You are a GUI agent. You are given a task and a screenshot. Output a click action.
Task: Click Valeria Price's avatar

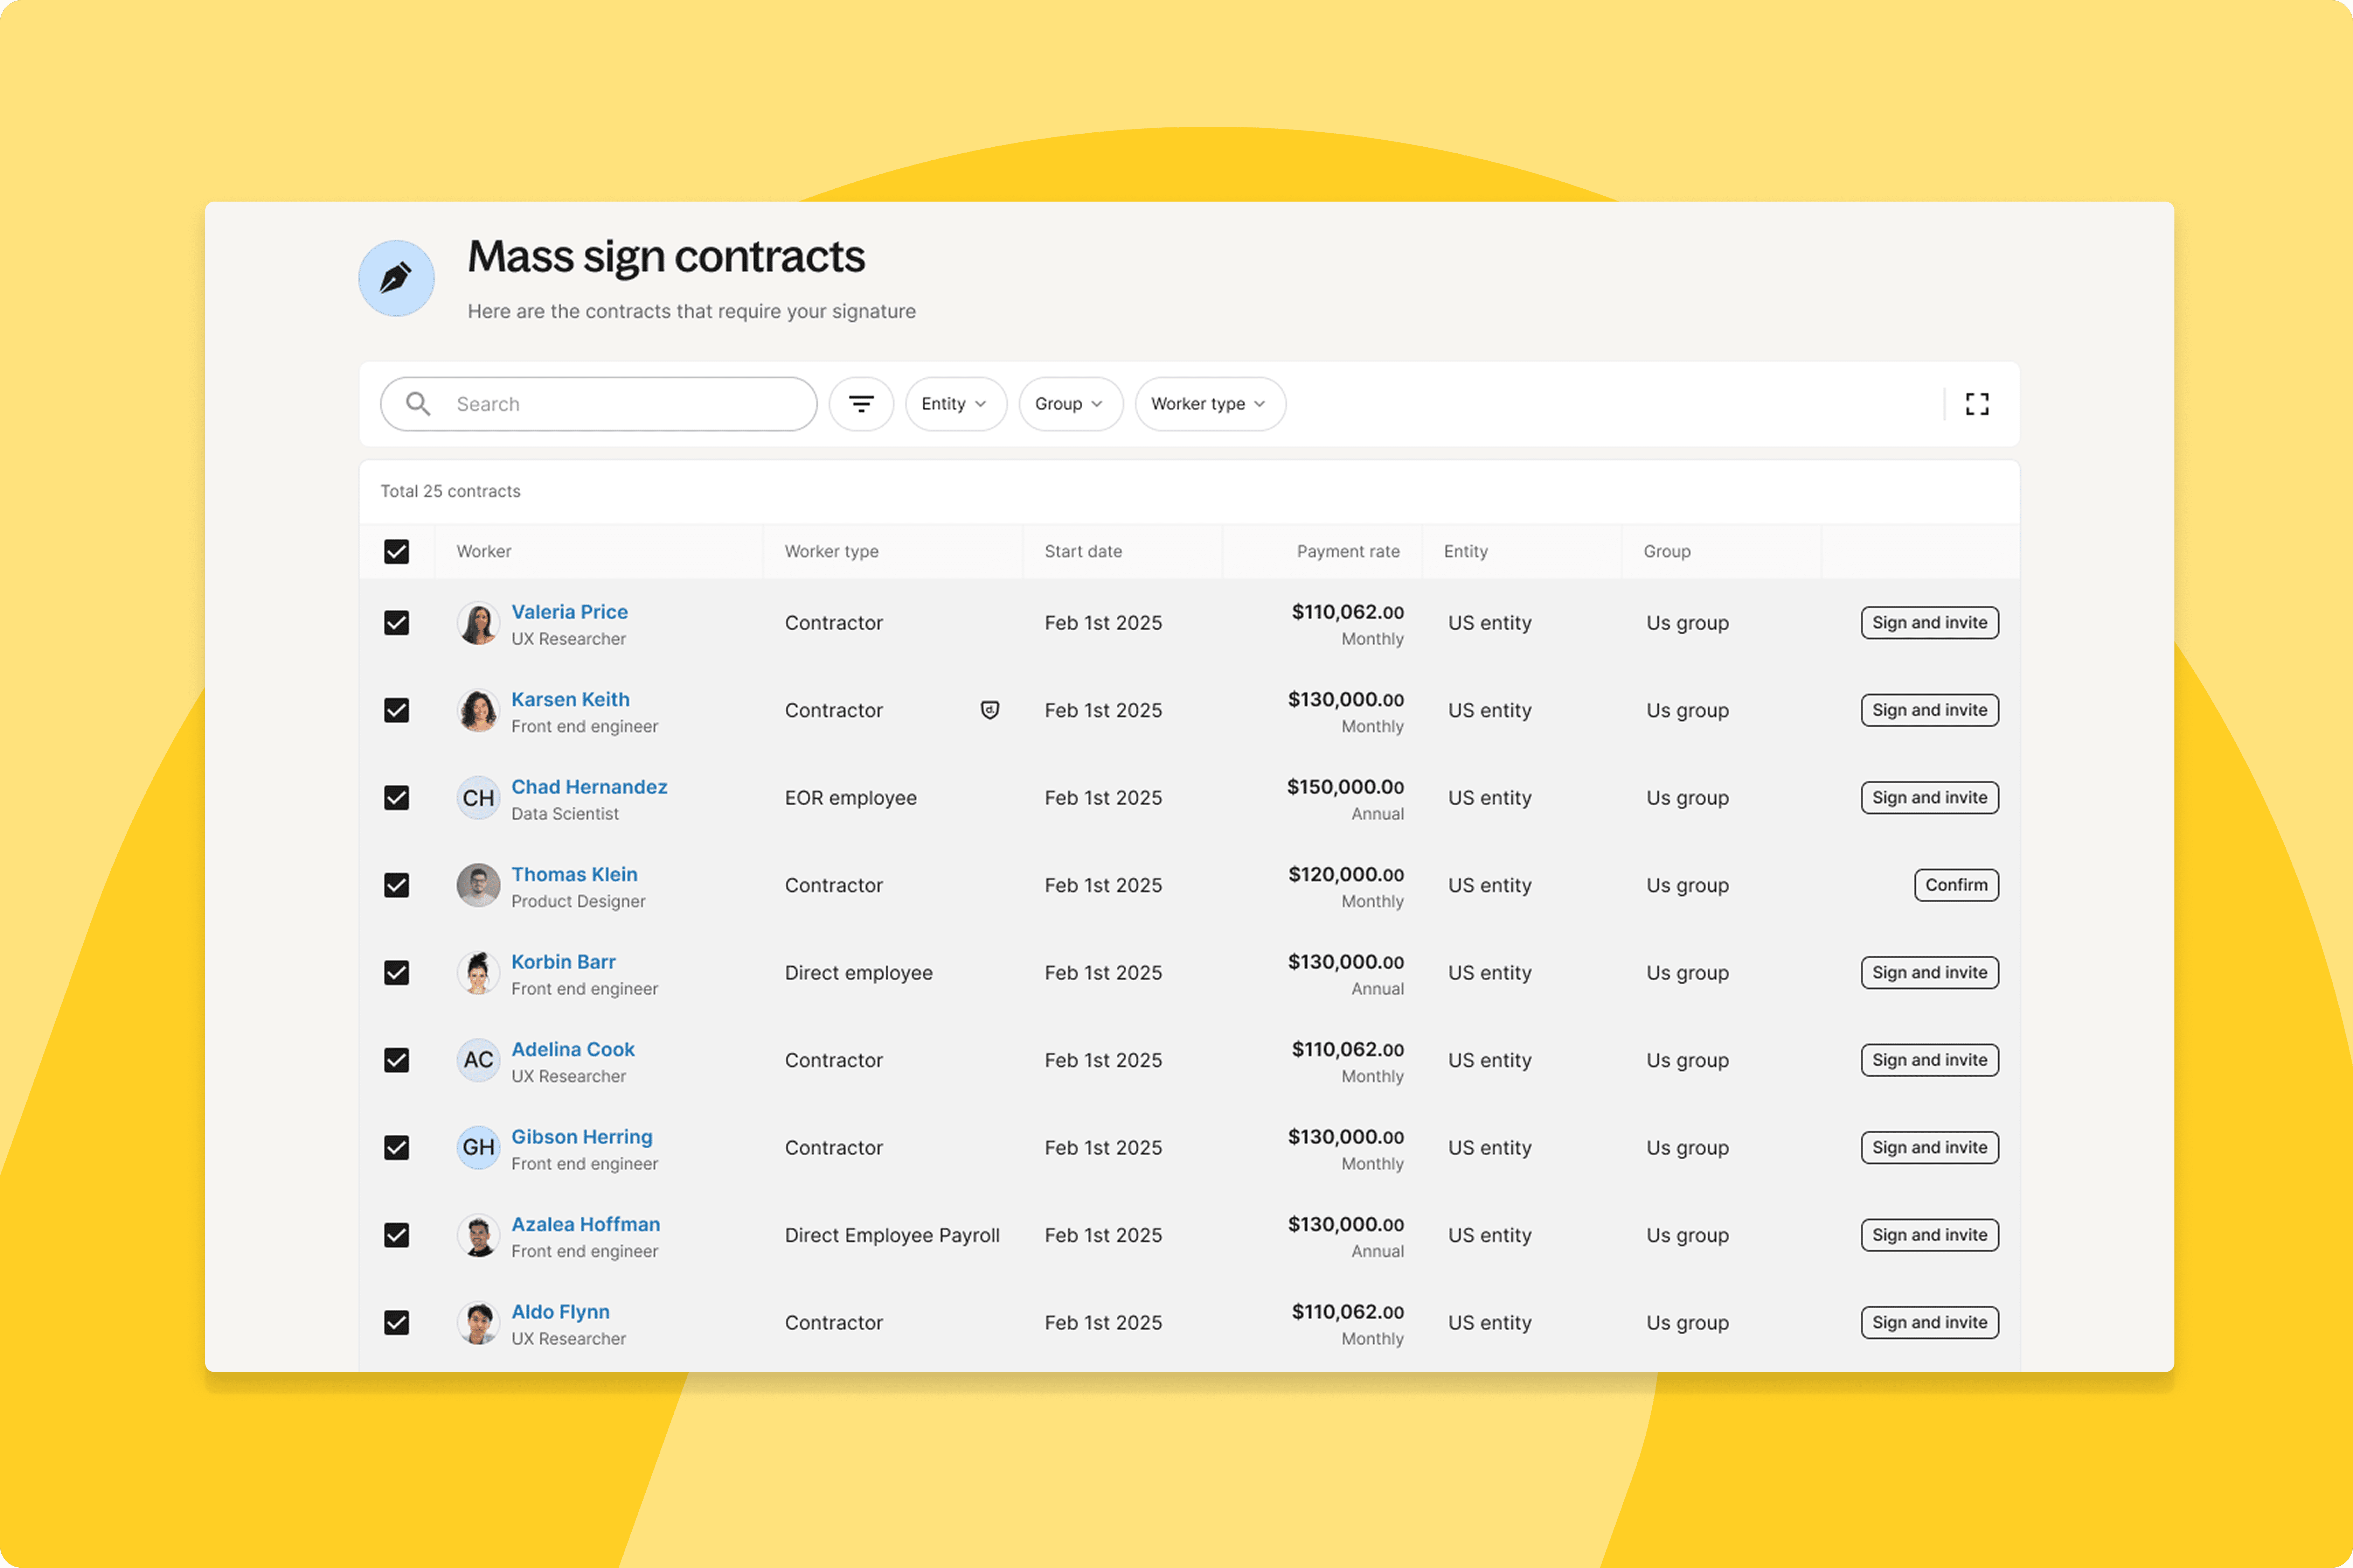pos(478,623)
